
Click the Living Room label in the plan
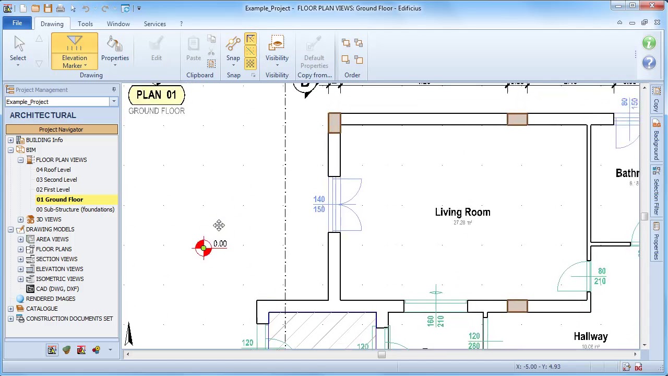(462, 212)
